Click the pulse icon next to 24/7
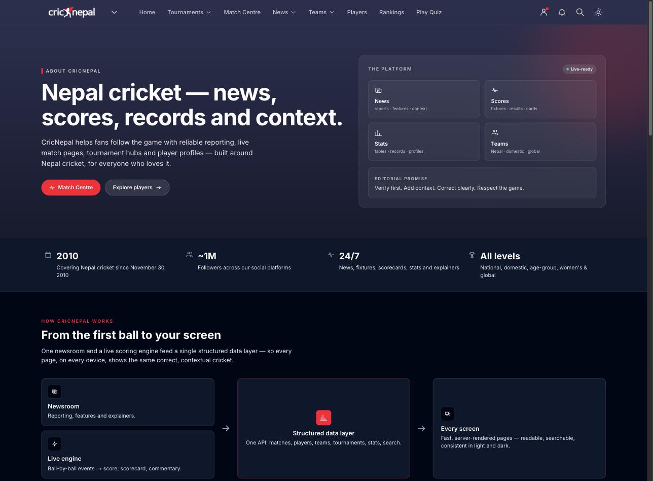Viewport: 653px width, 481px height. click(331, 255)
